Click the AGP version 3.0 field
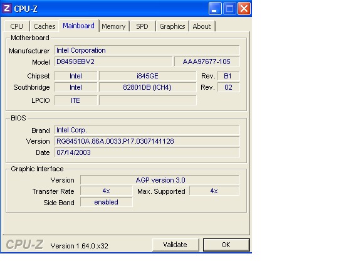This screenshot has width=361, height=271. 160,180
